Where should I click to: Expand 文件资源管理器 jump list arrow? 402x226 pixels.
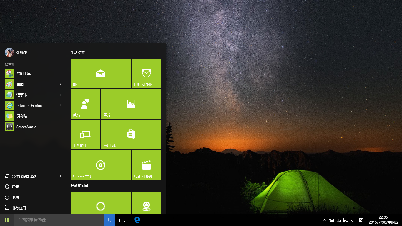coord(60,176)
